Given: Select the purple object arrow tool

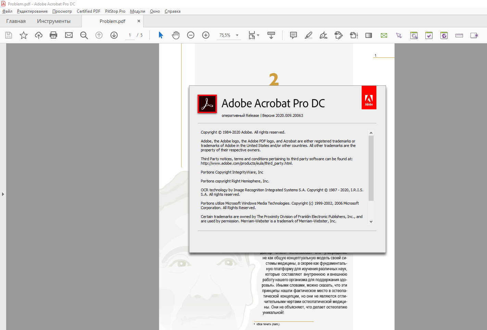Looking at the screenshot, I should coord(399,35).
